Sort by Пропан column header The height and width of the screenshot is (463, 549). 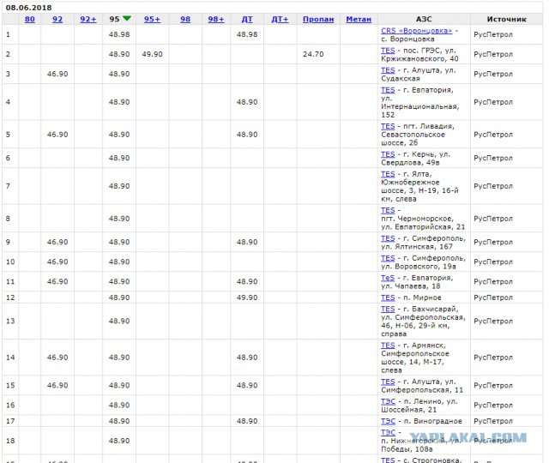pyautogui.click(x=318, y=19)
